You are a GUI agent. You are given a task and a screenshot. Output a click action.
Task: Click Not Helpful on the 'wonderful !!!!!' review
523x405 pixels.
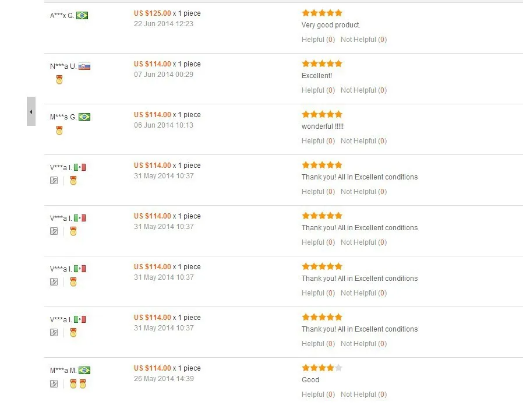click(x=363, y=141)
